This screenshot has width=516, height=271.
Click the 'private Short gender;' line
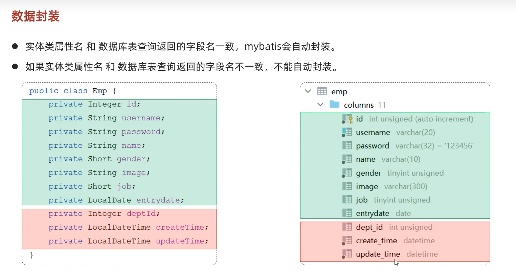pos(99,159)
